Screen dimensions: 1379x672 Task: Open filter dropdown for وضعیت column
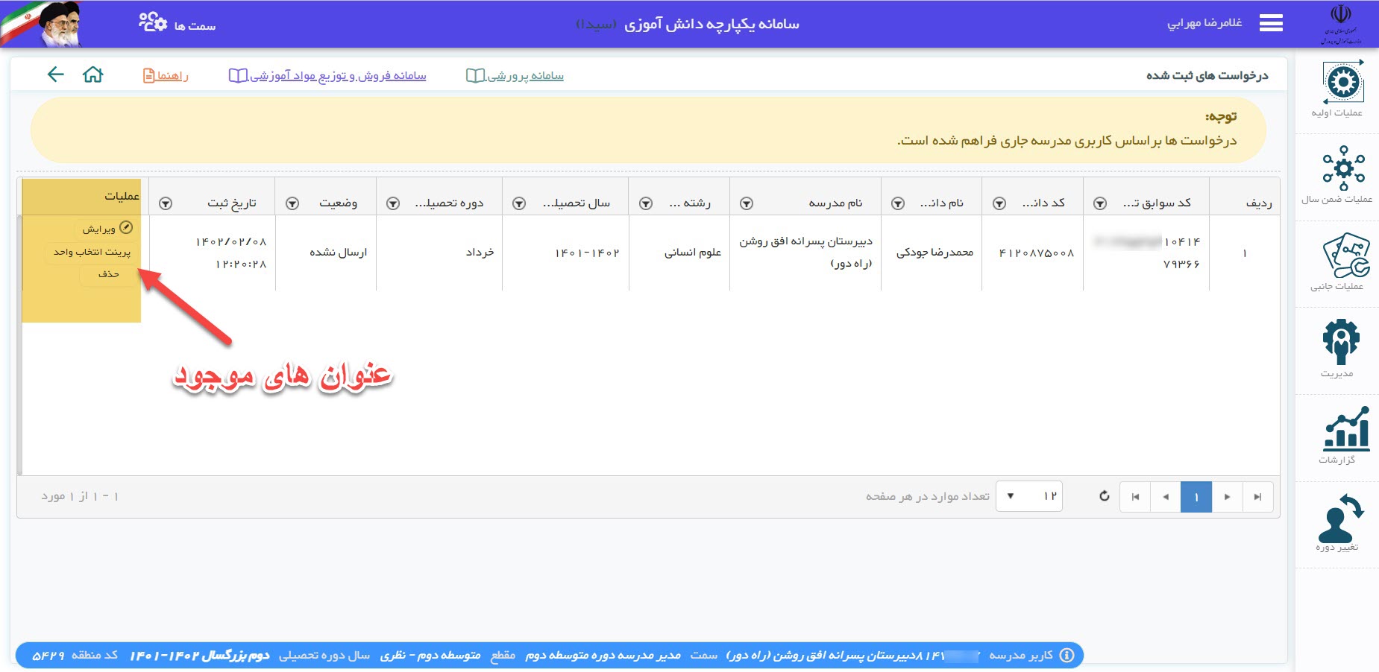click(x=292, y=203)
